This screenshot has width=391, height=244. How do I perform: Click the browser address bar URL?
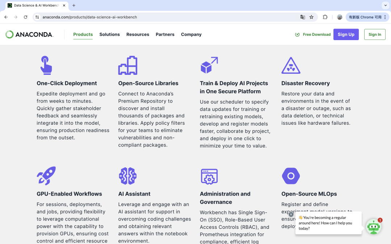click(x=90, y=17)
